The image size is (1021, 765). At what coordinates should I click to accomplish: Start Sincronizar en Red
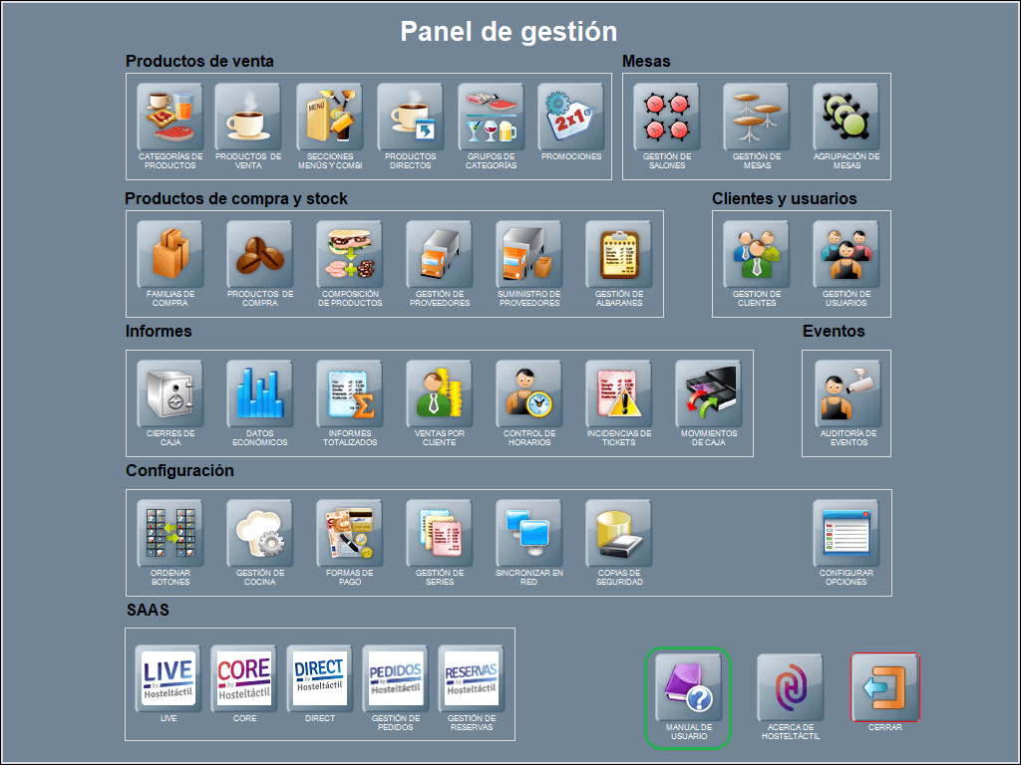(528, 533)
